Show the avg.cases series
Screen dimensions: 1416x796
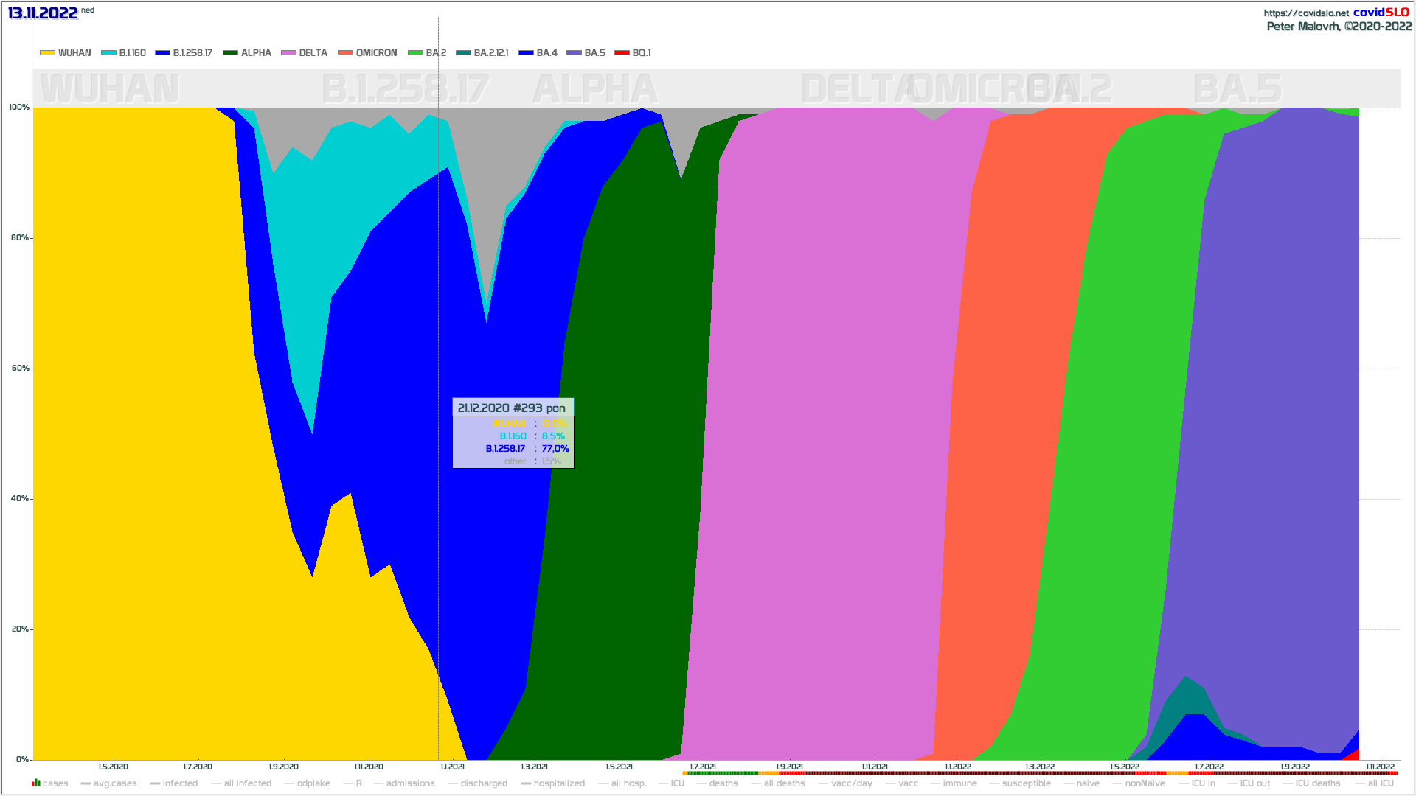pos(114,783)
